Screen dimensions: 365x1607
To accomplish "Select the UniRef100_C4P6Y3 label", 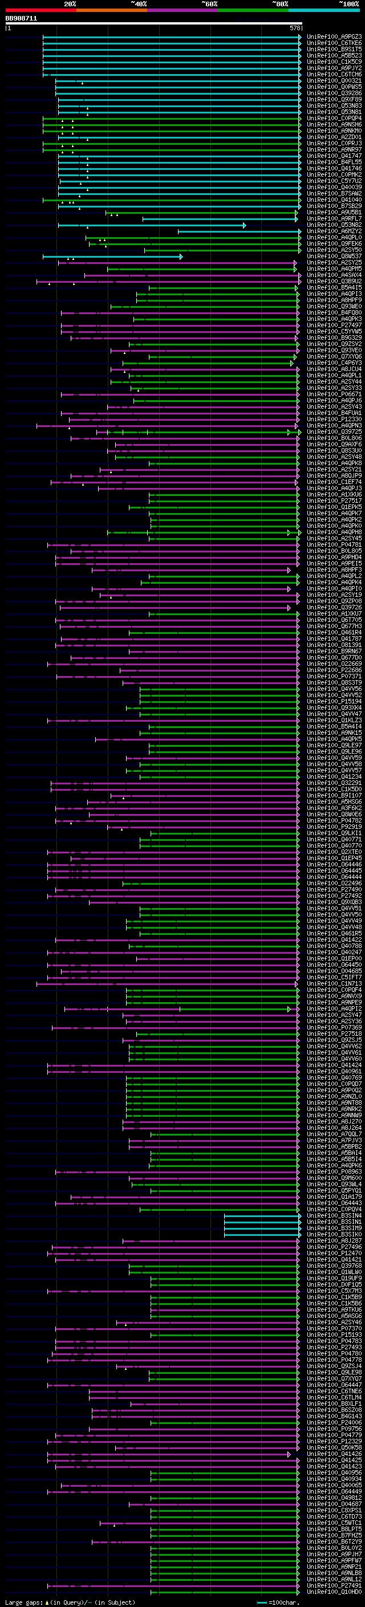I will click(334, 363).
